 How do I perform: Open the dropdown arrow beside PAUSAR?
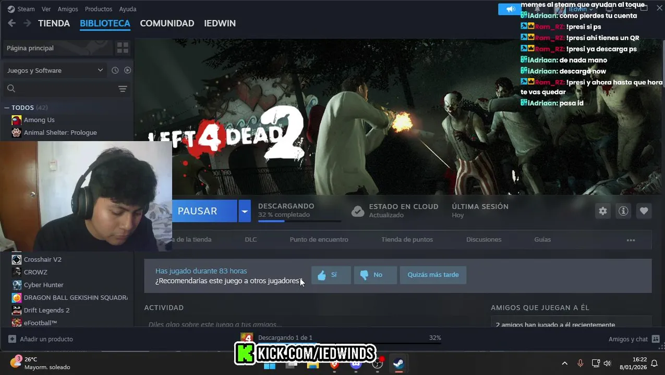pos(245,211)
